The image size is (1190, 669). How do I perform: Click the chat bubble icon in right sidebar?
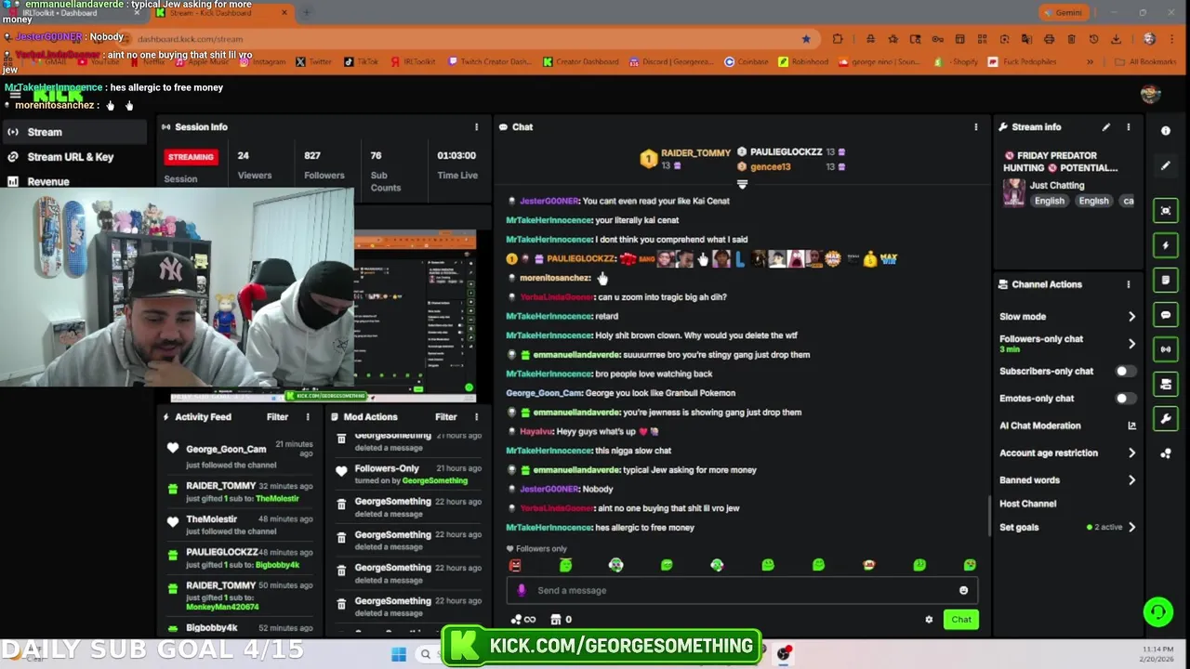pyautogui.click(x=1166, y=315)
